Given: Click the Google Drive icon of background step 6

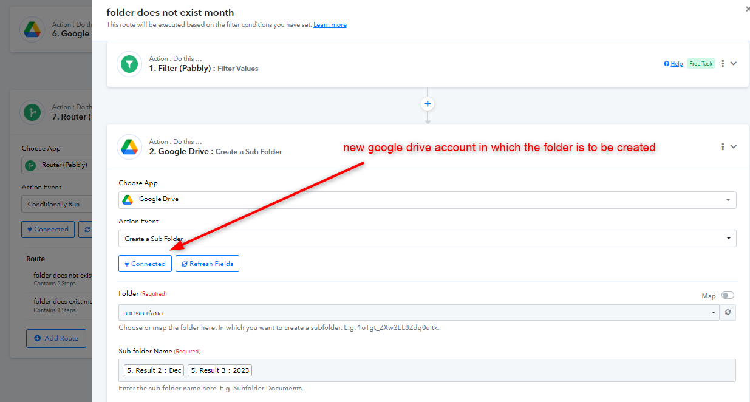Looking at the screenshot, I should pyautogui.click(x=32, y=29).
